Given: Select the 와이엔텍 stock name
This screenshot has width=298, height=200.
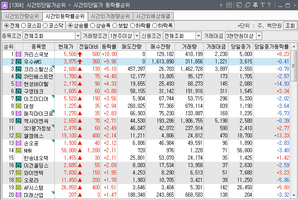Looking at the screenshot, I should [33, 173].
